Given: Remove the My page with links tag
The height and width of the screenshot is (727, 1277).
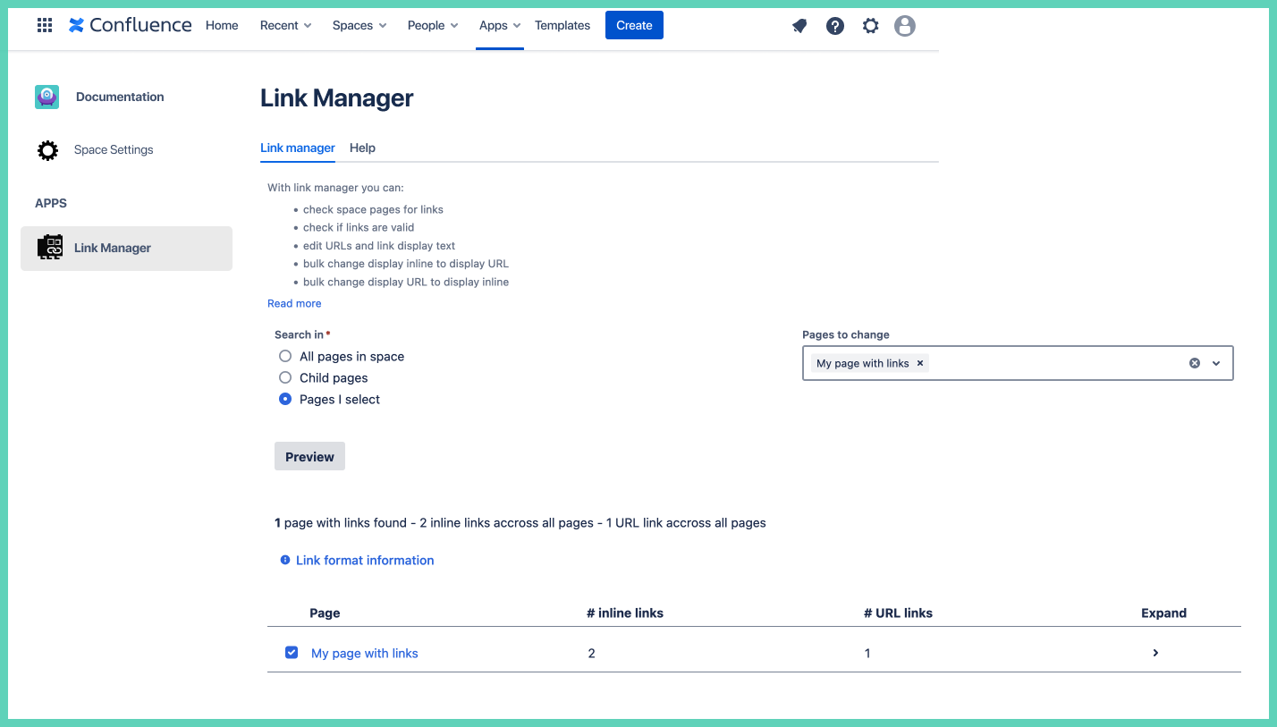Looking at the screenshot, I should pyautogui.click(x=919, y=363).
